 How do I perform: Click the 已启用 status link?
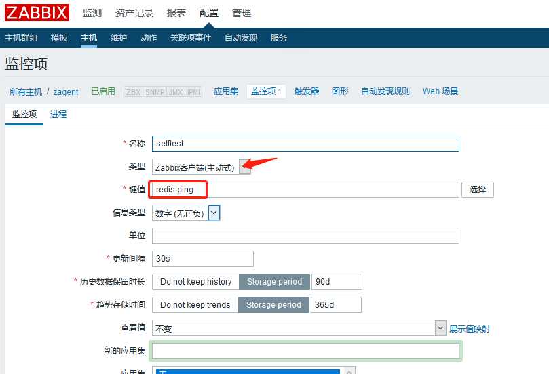point(103,91)
